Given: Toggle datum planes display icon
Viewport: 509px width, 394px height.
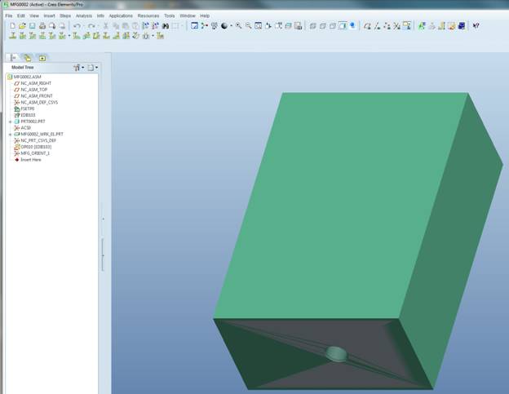Looking at the screenshot, I should point(367,26).
